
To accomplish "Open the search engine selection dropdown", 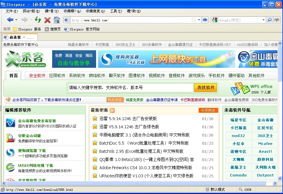I will point(263,20).
